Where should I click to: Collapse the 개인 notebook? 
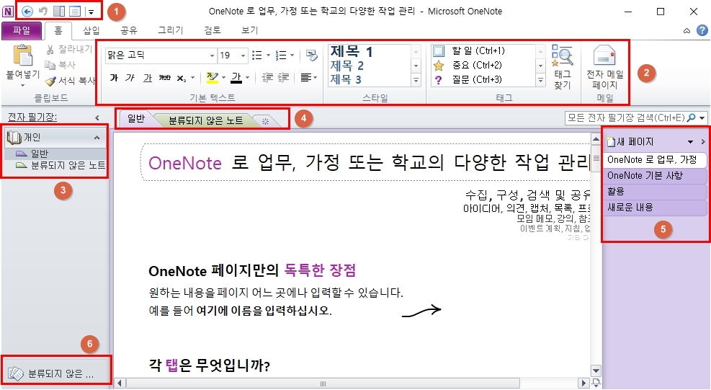click(x=97, y=138)
